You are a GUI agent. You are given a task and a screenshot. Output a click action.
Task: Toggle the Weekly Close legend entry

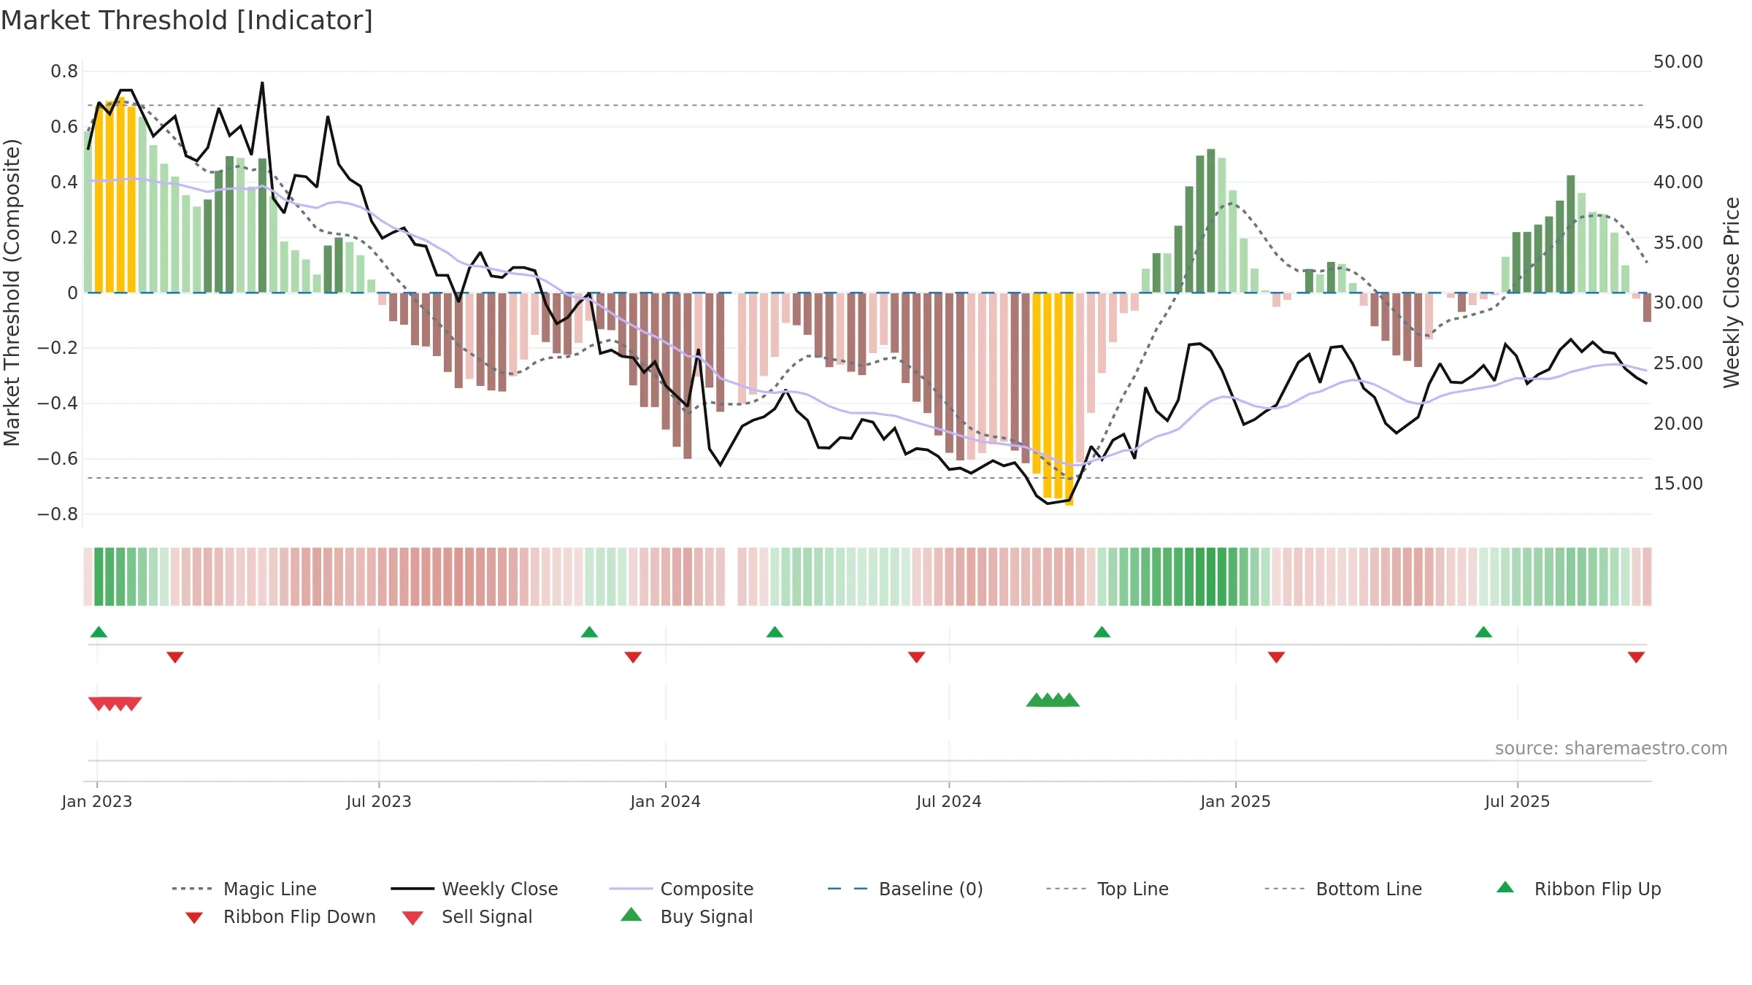[474, 889]
